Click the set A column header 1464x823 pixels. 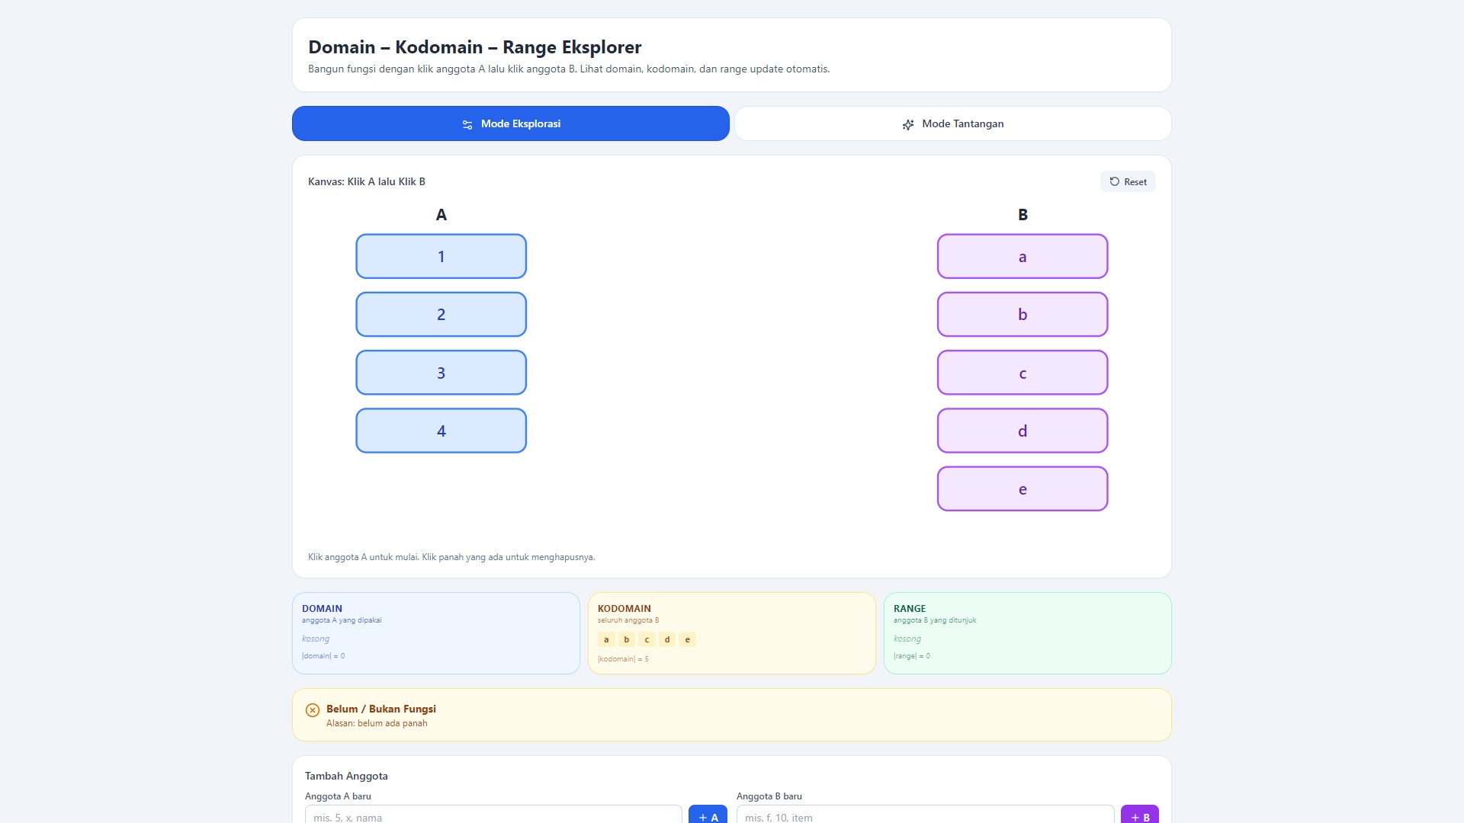(441, 215)
